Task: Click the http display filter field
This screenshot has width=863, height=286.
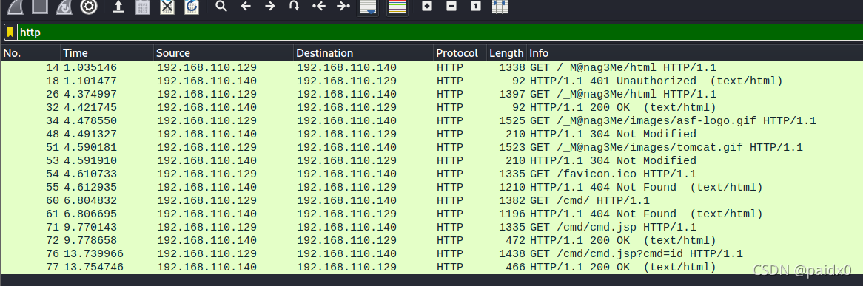Action: point(440,33)
